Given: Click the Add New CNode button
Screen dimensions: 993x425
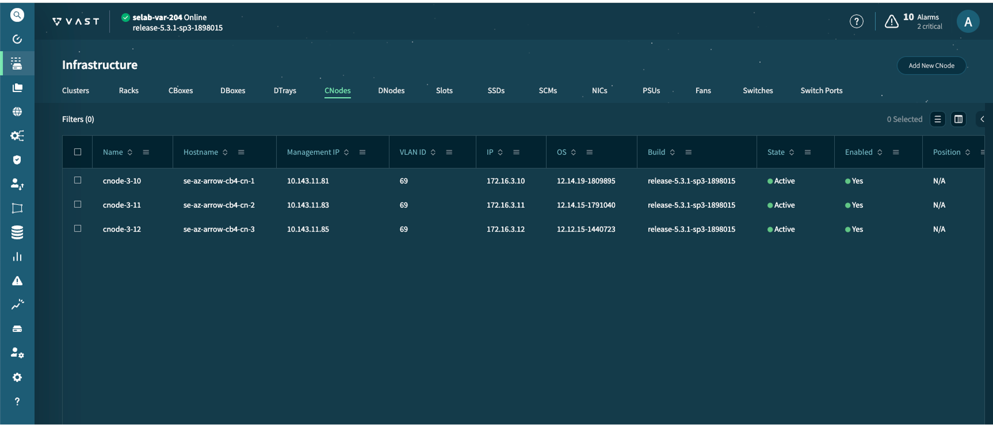Looking at the screenshot, I should pos(931,66).
